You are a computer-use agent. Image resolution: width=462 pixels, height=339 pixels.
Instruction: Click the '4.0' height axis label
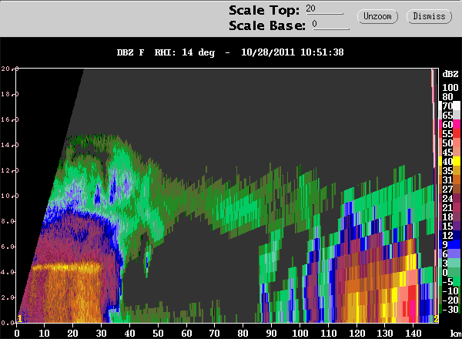8,272
